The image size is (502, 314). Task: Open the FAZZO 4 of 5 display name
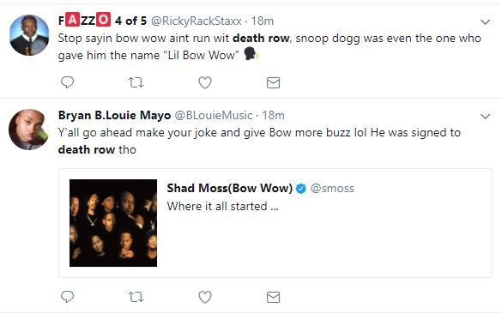pyautogui.click(x=102, y=21)
